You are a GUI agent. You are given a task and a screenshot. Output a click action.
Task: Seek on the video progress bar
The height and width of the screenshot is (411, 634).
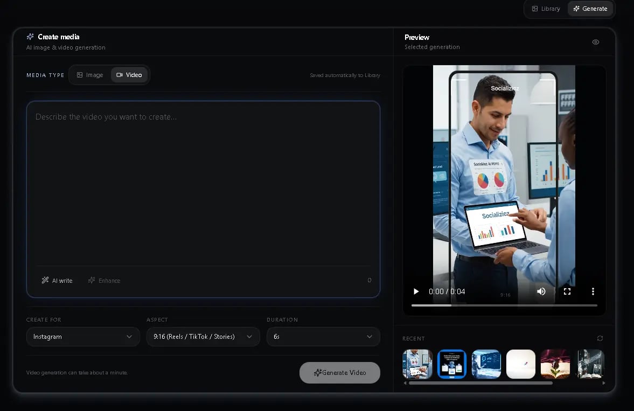coord(504,305)
